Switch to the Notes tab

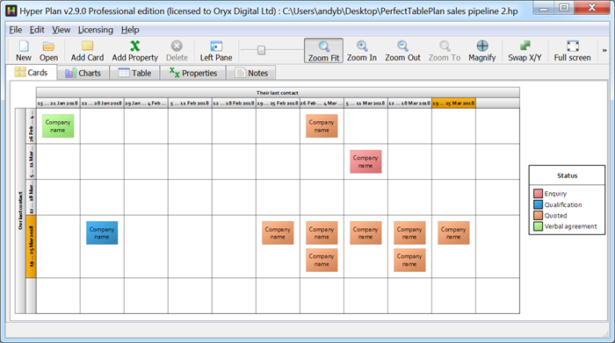click(x=251, y=73)
